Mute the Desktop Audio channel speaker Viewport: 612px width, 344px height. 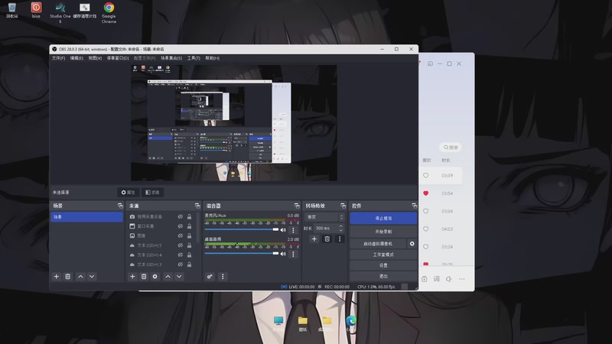283,254
